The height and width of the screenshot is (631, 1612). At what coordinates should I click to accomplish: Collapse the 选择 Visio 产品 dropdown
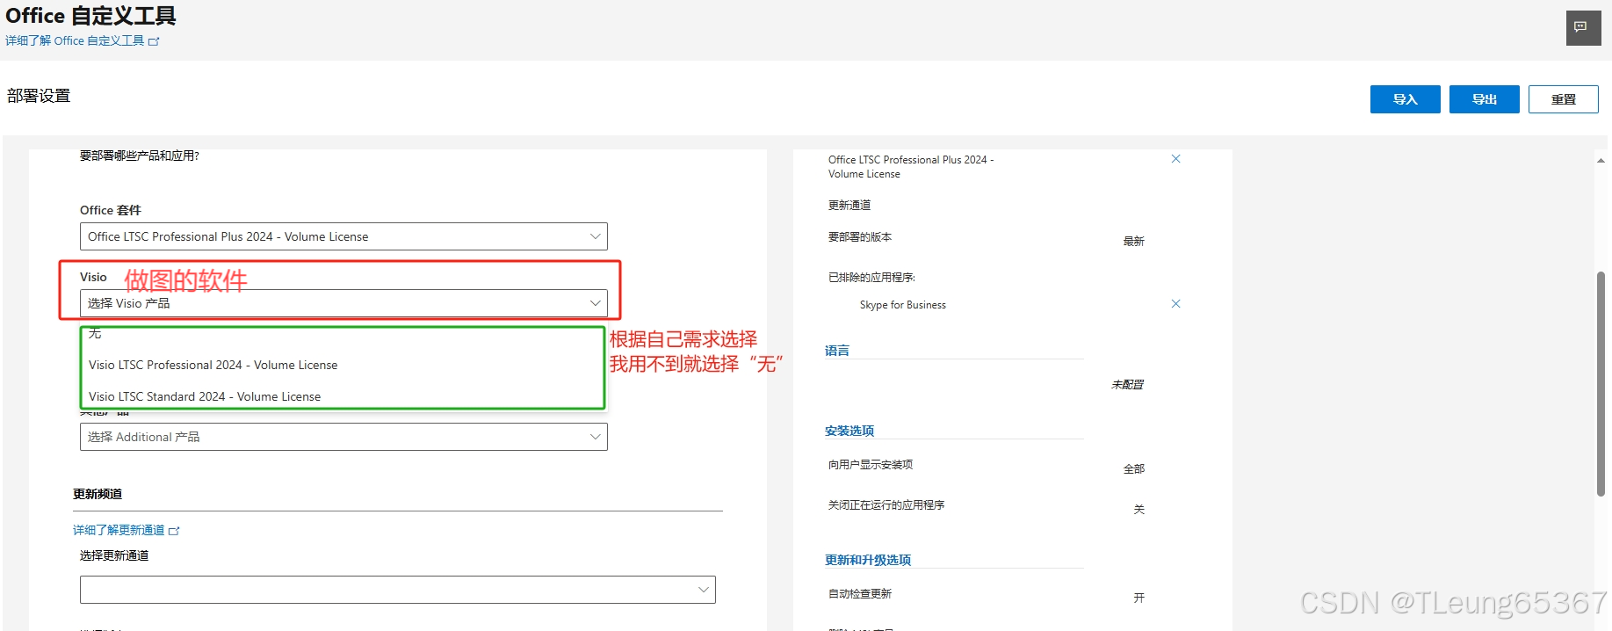click(343, 303)
